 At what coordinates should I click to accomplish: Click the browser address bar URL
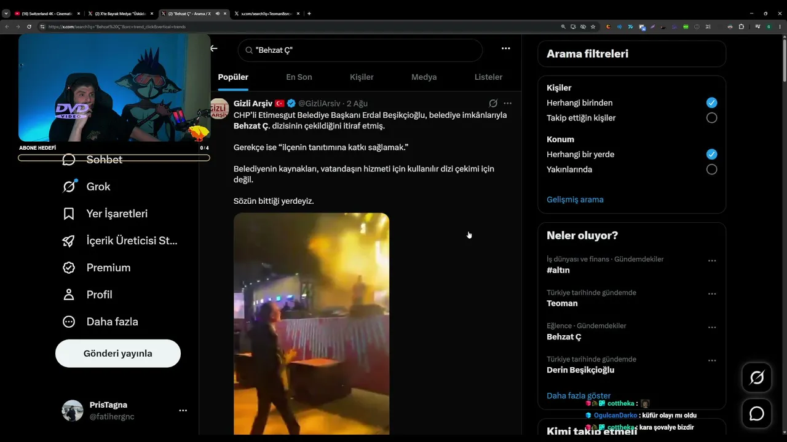(x=117, y=26)
